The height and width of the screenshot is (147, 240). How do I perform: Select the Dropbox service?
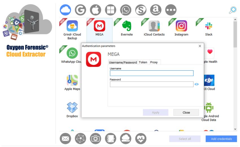coord(72,110)
